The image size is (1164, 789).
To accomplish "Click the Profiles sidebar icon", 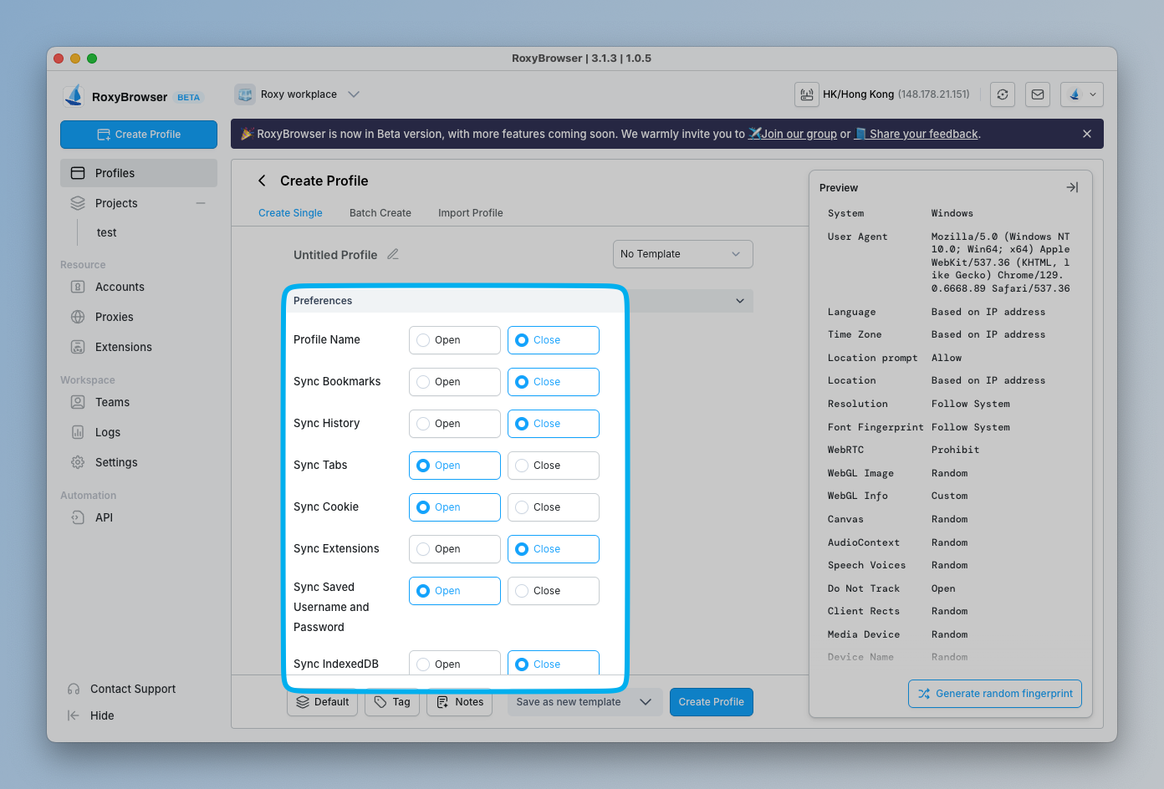I will (78, 173).
